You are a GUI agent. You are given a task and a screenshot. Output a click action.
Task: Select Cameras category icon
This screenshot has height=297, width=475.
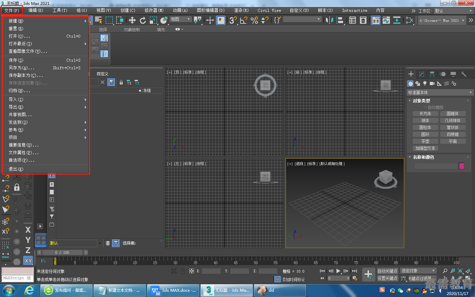432,83
